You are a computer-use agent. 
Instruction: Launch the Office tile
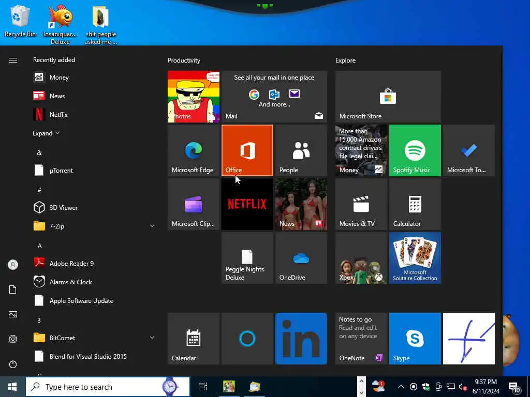pyautogui.click(x=247, y=150)
